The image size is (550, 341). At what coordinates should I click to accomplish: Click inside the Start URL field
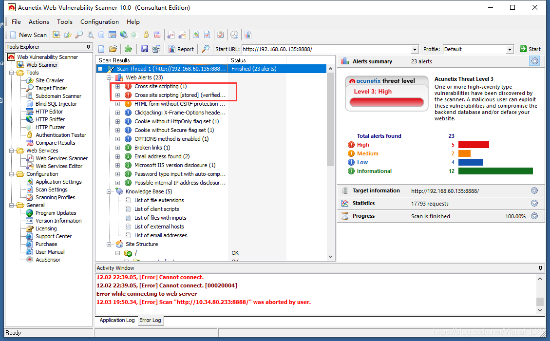326,50
